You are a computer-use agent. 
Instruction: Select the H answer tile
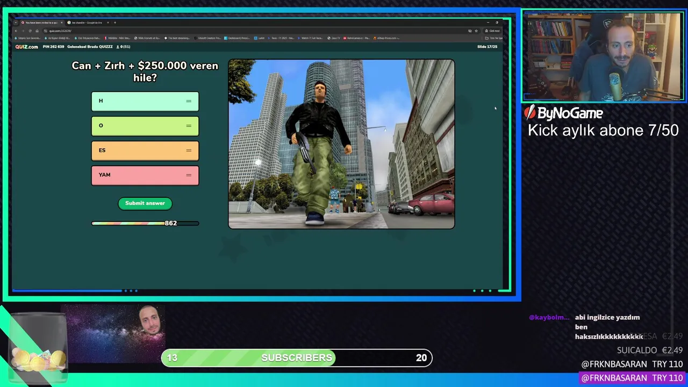click(145, 101)
